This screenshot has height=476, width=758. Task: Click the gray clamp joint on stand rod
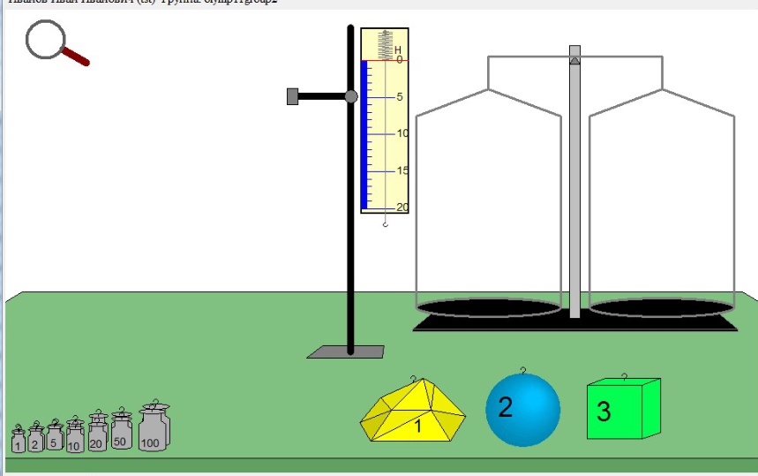[351, 96]
